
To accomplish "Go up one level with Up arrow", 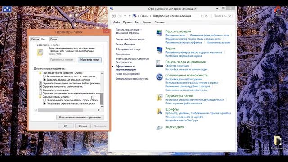I will (130, 16).
